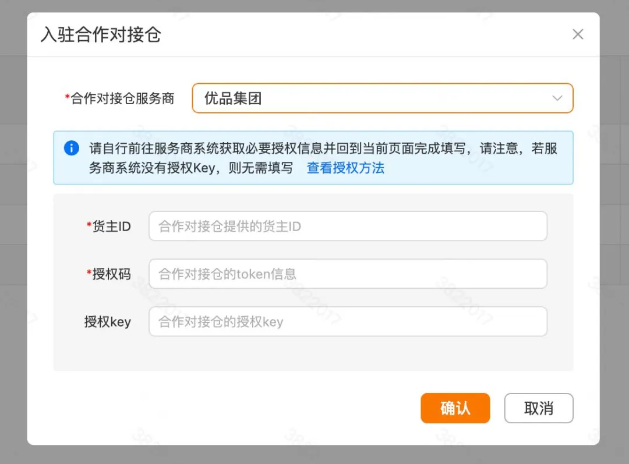The height and width of the screenshot is (464, 629).
Task: Open the 查看授权方法 link
Action: tap(345, 168)
